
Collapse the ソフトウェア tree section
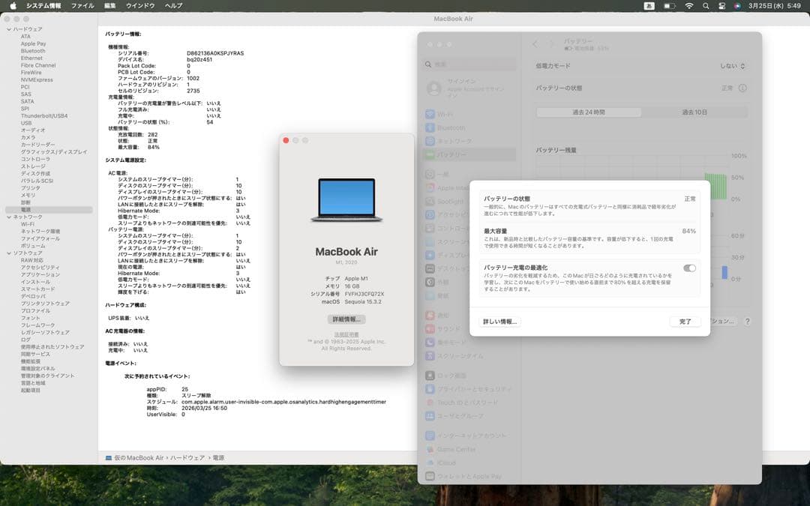(x=9, y=253)
